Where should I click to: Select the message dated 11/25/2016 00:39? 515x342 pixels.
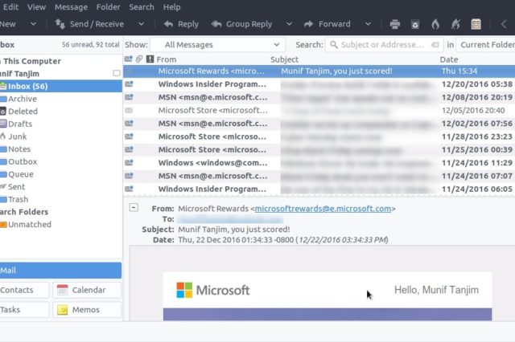pyautogui.click(x=319, y=149)
